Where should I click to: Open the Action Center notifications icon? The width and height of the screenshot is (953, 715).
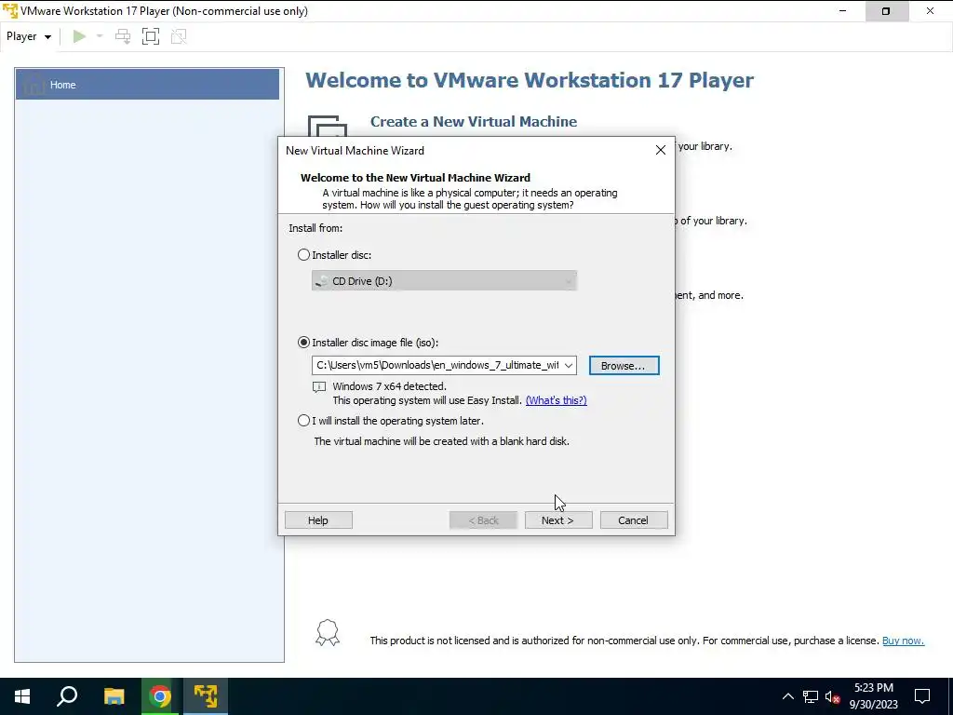[922, 696]
